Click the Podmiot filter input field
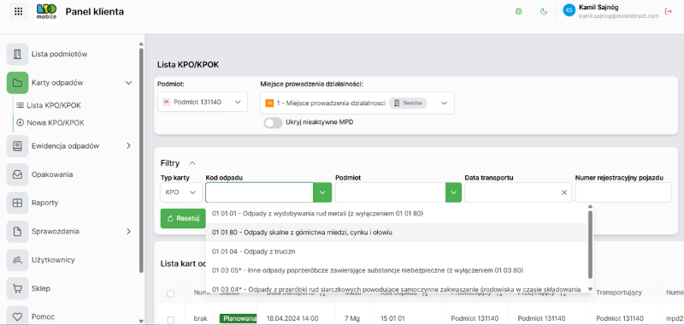The width and height of the screenshot is (684, 325). 391,192
